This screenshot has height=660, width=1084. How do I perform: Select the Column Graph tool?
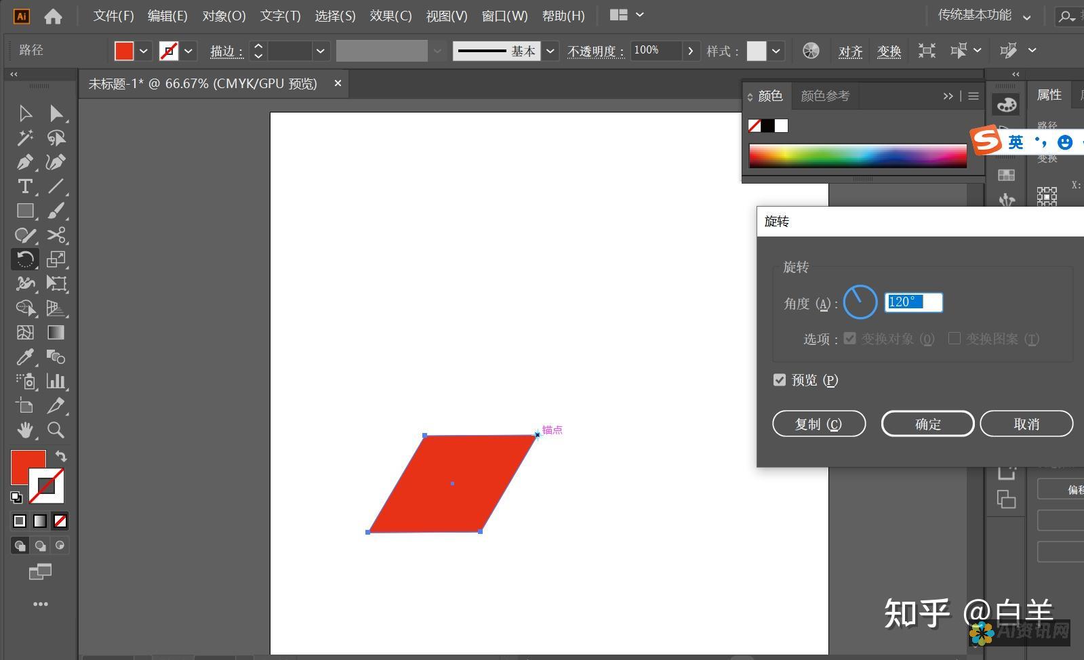click(56, 381)
